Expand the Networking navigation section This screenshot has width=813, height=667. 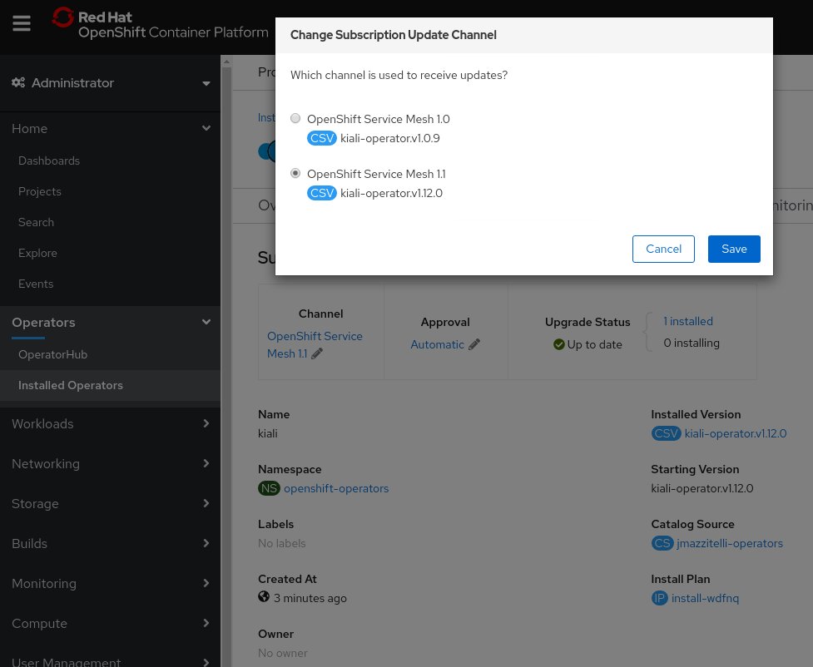click(x=110, y=464)
